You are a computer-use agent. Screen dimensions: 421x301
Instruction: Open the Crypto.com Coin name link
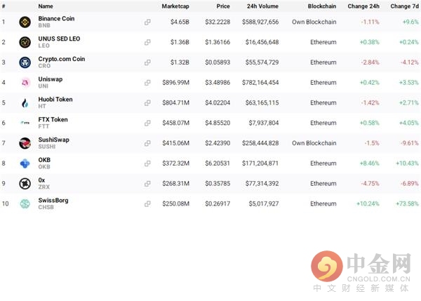(62, 59)
